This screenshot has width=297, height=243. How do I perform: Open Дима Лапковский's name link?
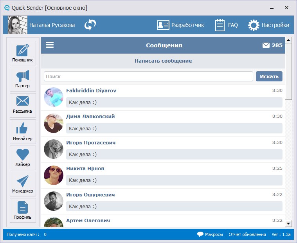(90, 116)
